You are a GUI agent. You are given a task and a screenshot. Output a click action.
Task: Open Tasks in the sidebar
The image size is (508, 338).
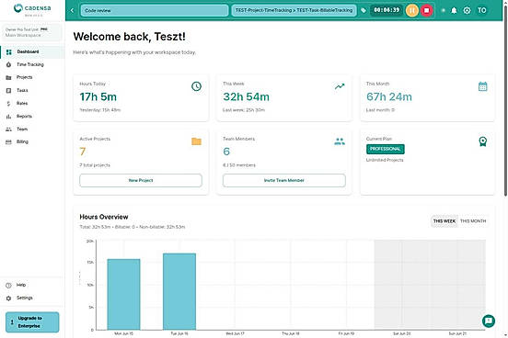point(32,90)
